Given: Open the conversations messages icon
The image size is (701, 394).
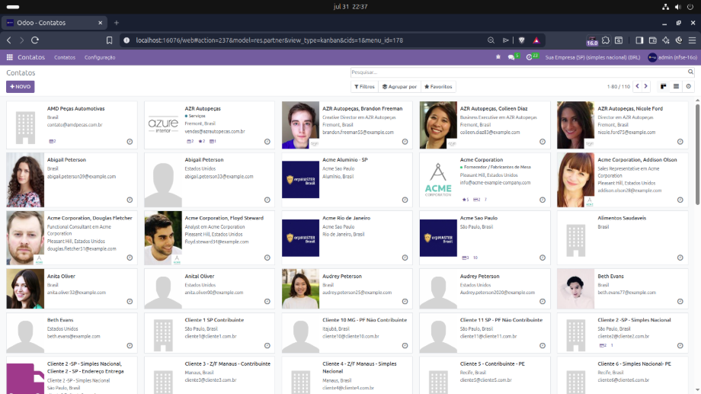Looking at the screenshot, I should tap(511, 57).
